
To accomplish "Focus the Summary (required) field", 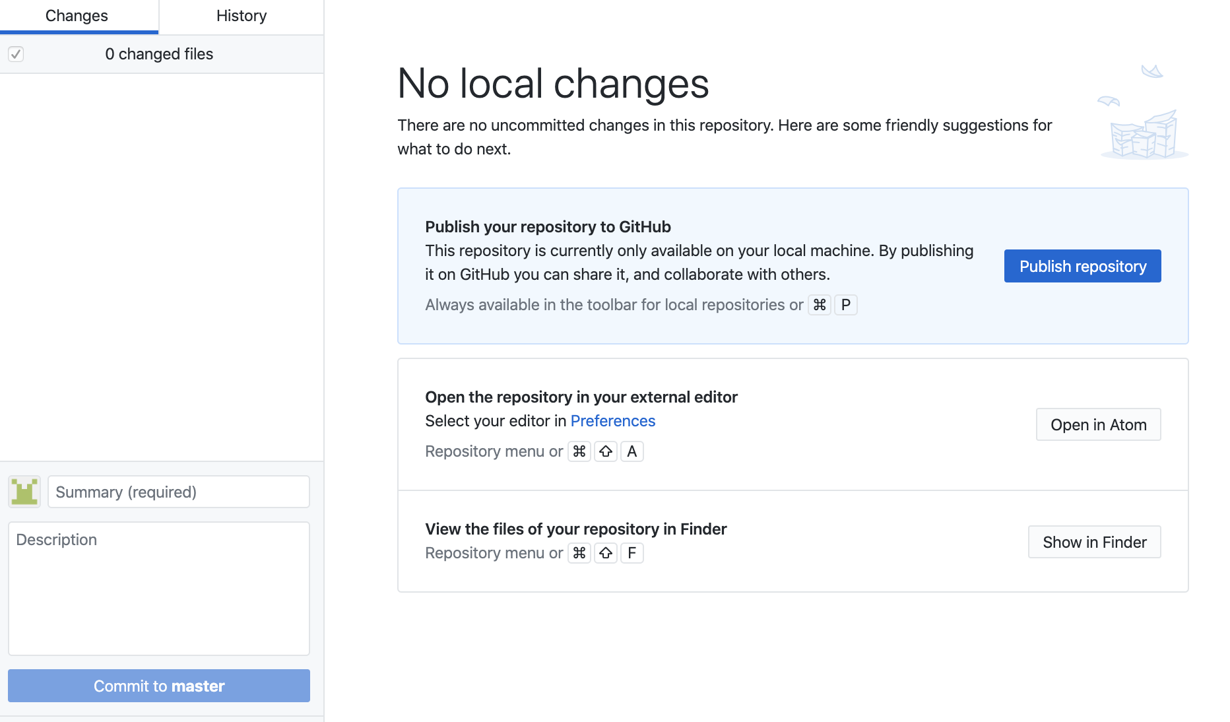I will click(x=178, y=492).
